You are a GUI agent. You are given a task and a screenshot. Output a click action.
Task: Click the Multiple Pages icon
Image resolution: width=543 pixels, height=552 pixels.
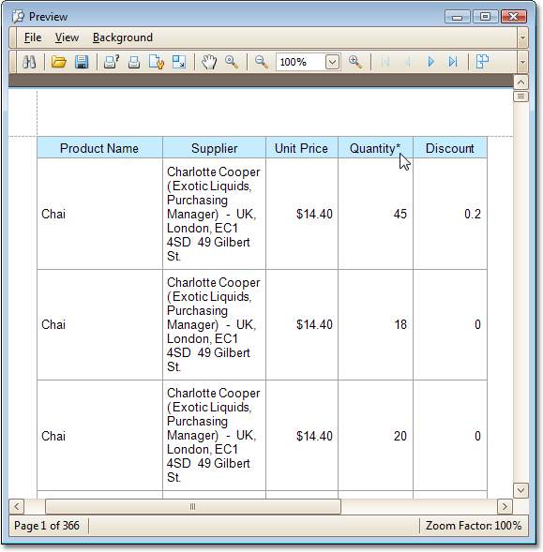point(482,62)
